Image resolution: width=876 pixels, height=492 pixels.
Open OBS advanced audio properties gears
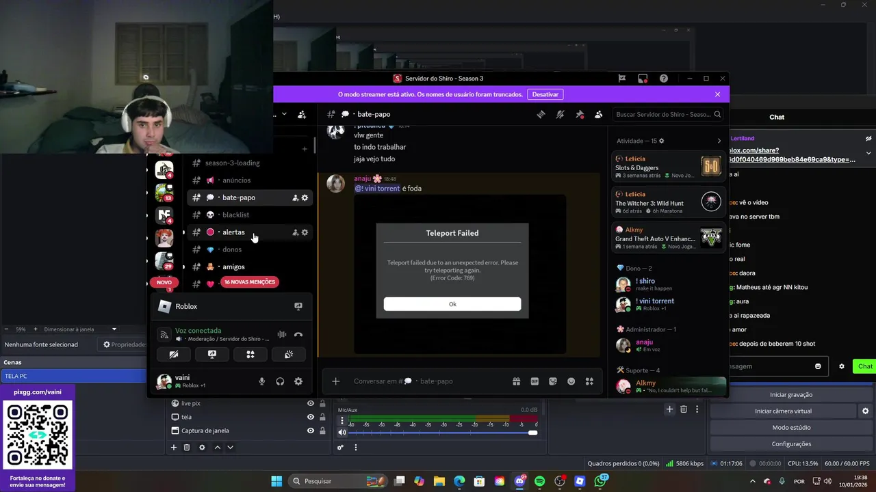pos(340,448)
